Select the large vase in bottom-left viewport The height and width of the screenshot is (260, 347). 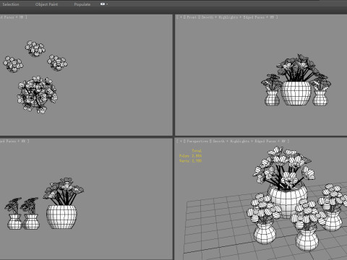click(x=61, y=217)
